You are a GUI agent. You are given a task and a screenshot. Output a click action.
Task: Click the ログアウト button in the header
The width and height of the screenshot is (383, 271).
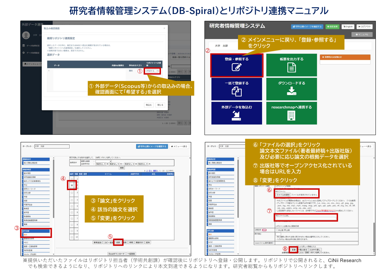tap(364, 27)
